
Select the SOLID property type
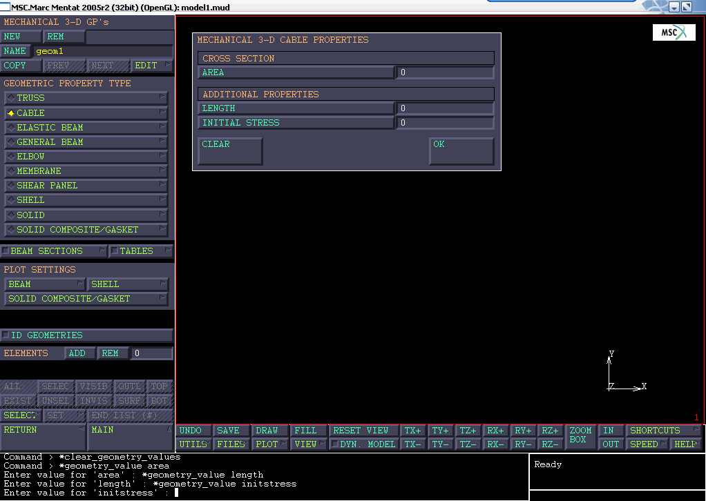point(86,215)
